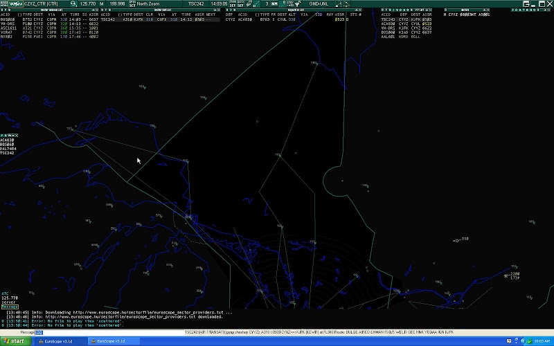Click the NM range unit indicator
Viewport: 554px width, 346px height.
(x=274, y=4)
